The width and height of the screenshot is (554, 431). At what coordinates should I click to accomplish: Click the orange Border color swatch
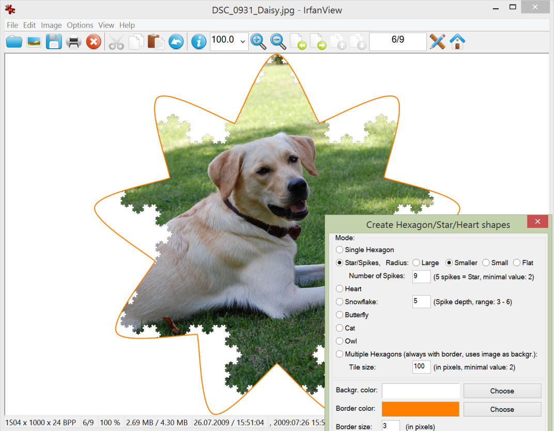420,409
